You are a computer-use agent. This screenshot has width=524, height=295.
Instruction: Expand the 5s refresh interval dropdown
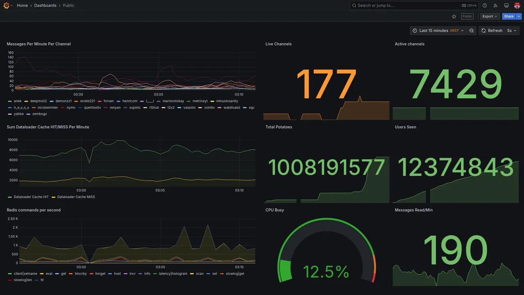pos(512,31)
